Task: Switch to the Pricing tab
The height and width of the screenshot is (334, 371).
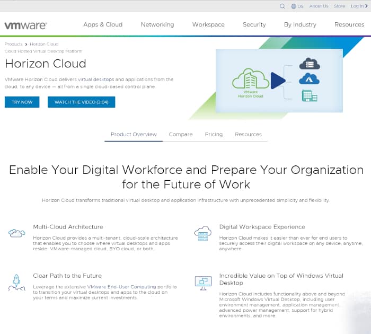Action: 214,134
